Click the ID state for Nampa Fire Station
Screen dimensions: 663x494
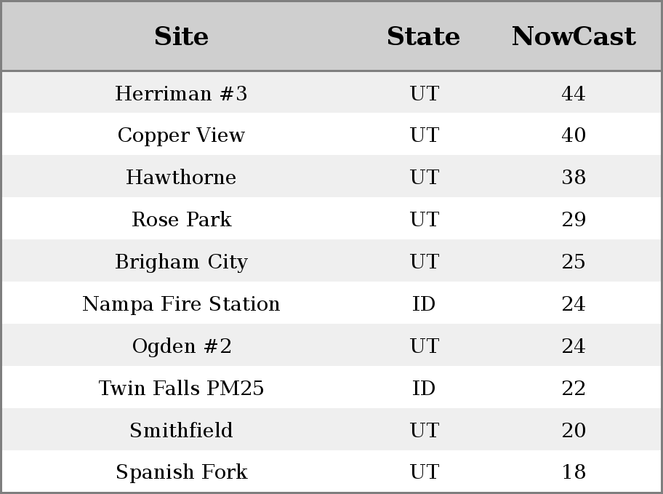(x=424, y=303)
